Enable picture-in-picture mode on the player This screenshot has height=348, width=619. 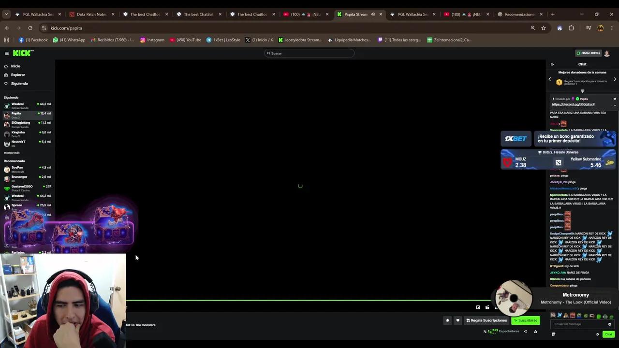coord(478,307)
